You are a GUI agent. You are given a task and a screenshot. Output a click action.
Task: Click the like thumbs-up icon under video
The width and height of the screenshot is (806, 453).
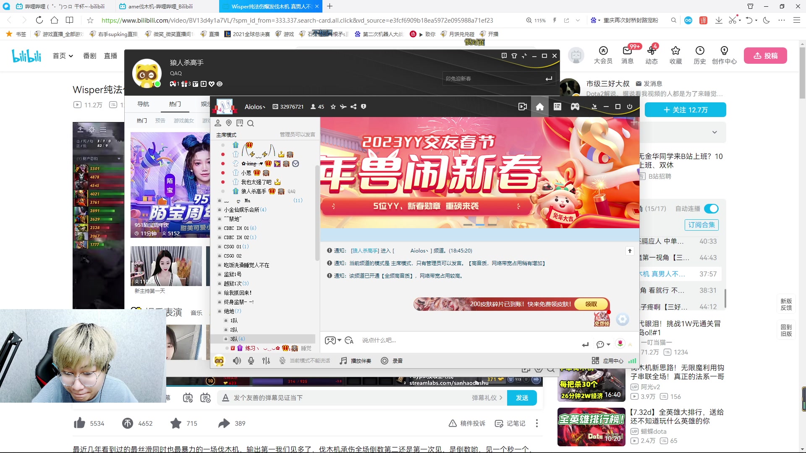[x=80, y=423]
